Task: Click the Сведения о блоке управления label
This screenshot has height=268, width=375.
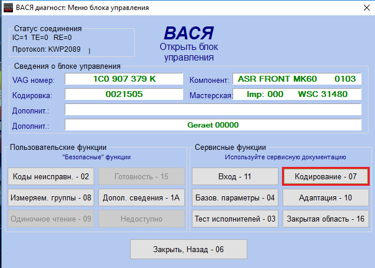Action: [x=67, y=66]
